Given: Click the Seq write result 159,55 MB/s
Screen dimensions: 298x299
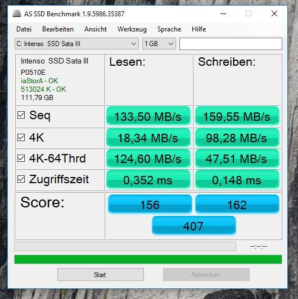Looking at the screenshot, I should [237, 116].
